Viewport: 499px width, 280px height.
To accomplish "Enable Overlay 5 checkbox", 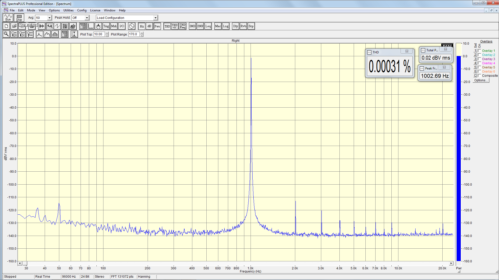I will pyautogui.click(x=480, y=67).
